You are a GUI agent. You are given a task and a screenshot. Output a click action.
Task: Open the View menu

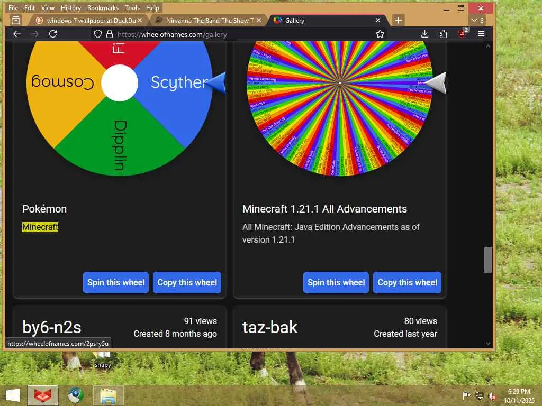[x=48, y=7]
